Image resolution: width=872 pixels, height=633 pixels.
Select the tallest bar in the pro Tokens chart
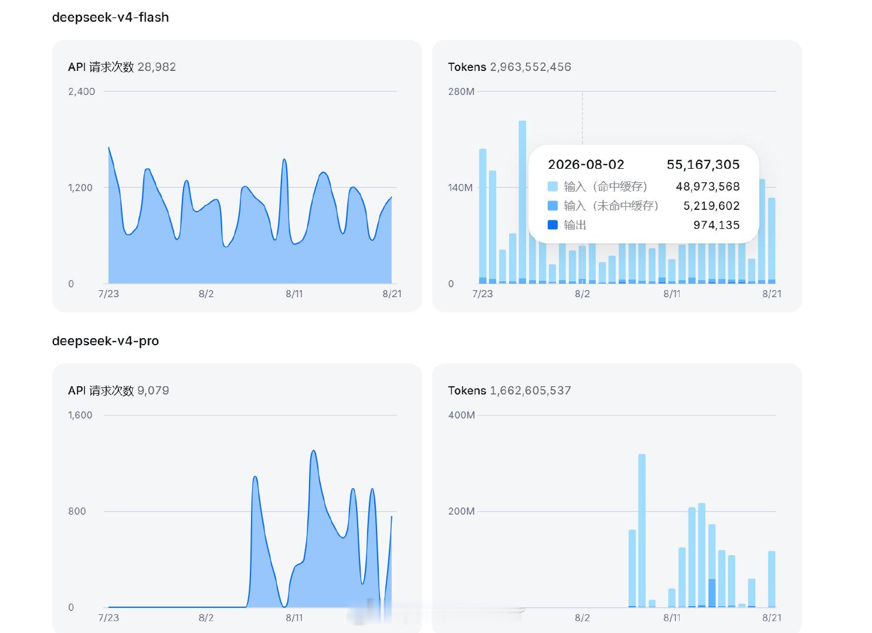pos(642,530)
